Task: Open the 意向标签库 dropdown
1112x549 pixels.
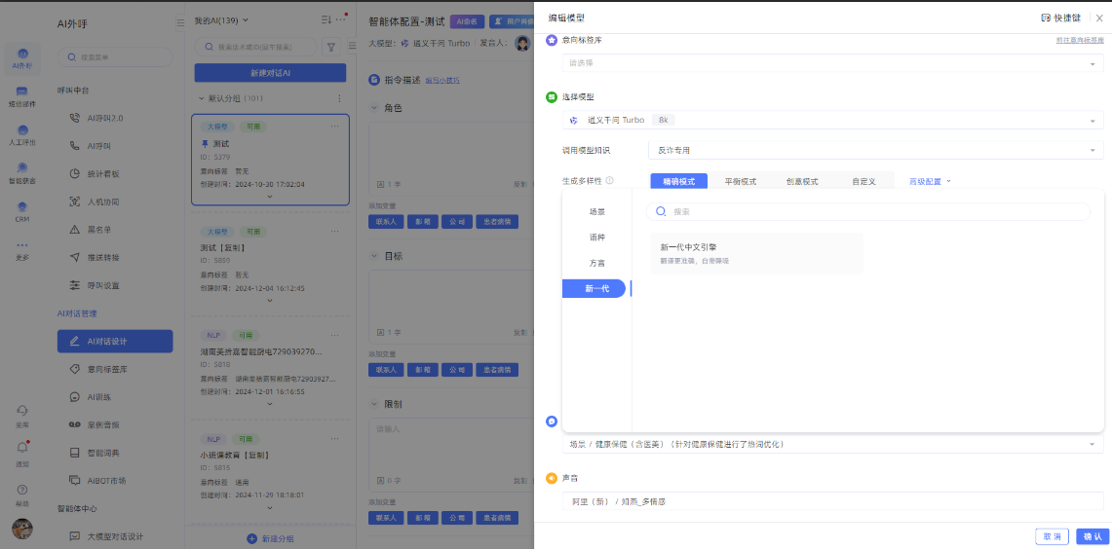Action: [832, 63]
